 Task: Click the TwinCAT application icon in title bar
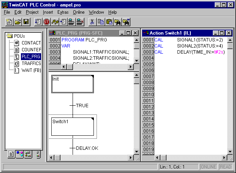[5, 5]
